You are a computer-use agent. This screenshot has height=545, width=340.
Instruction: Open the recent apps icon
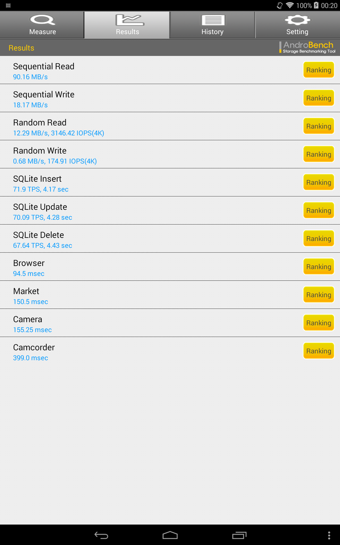tap(239, 535)
